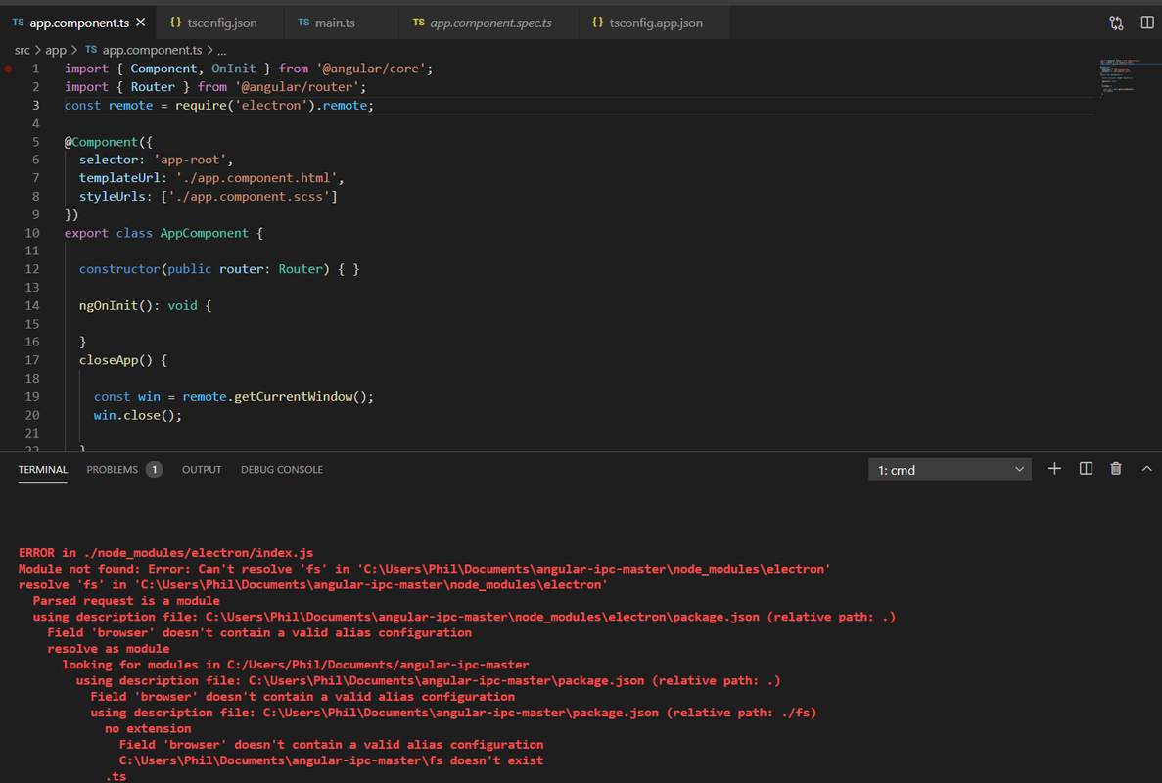
Task: Maximize the panel with chevron-up icon
Action: [x=1147, y=469]
